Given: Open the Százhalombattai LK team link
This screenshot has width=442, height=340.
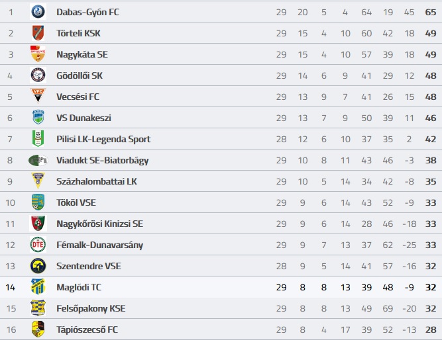Looking at the screenshot, I should point(97,181).
